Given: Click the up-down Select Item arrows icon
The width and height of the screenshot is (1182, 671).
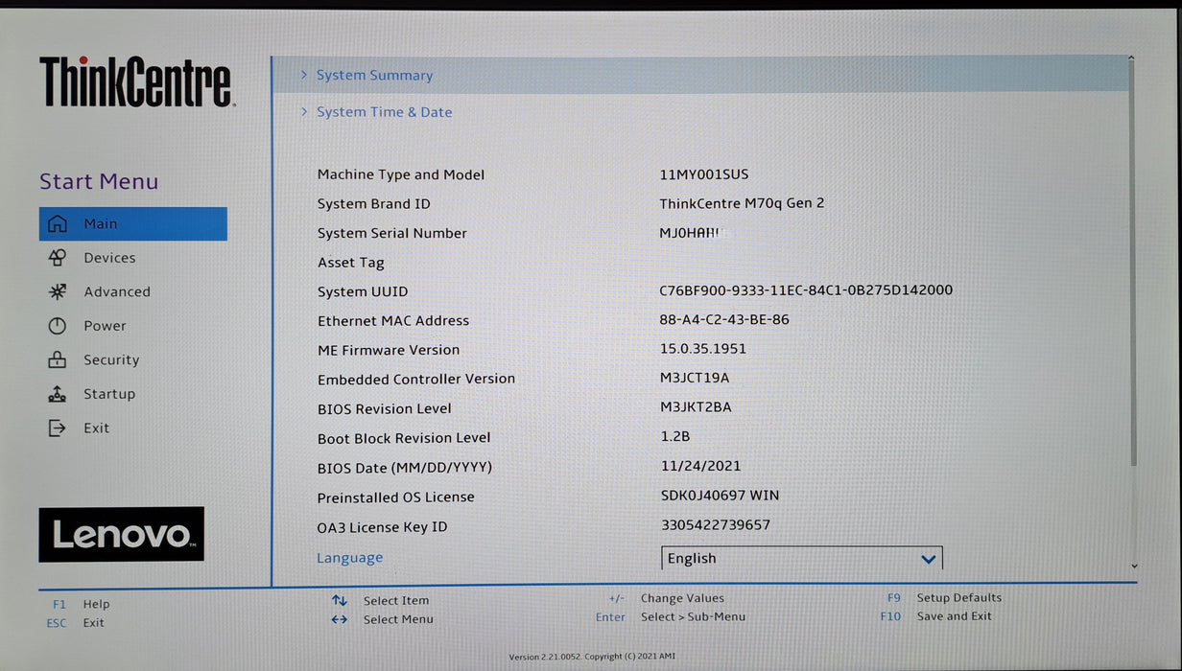Looking at the screenshot, I should pos(340,601).
